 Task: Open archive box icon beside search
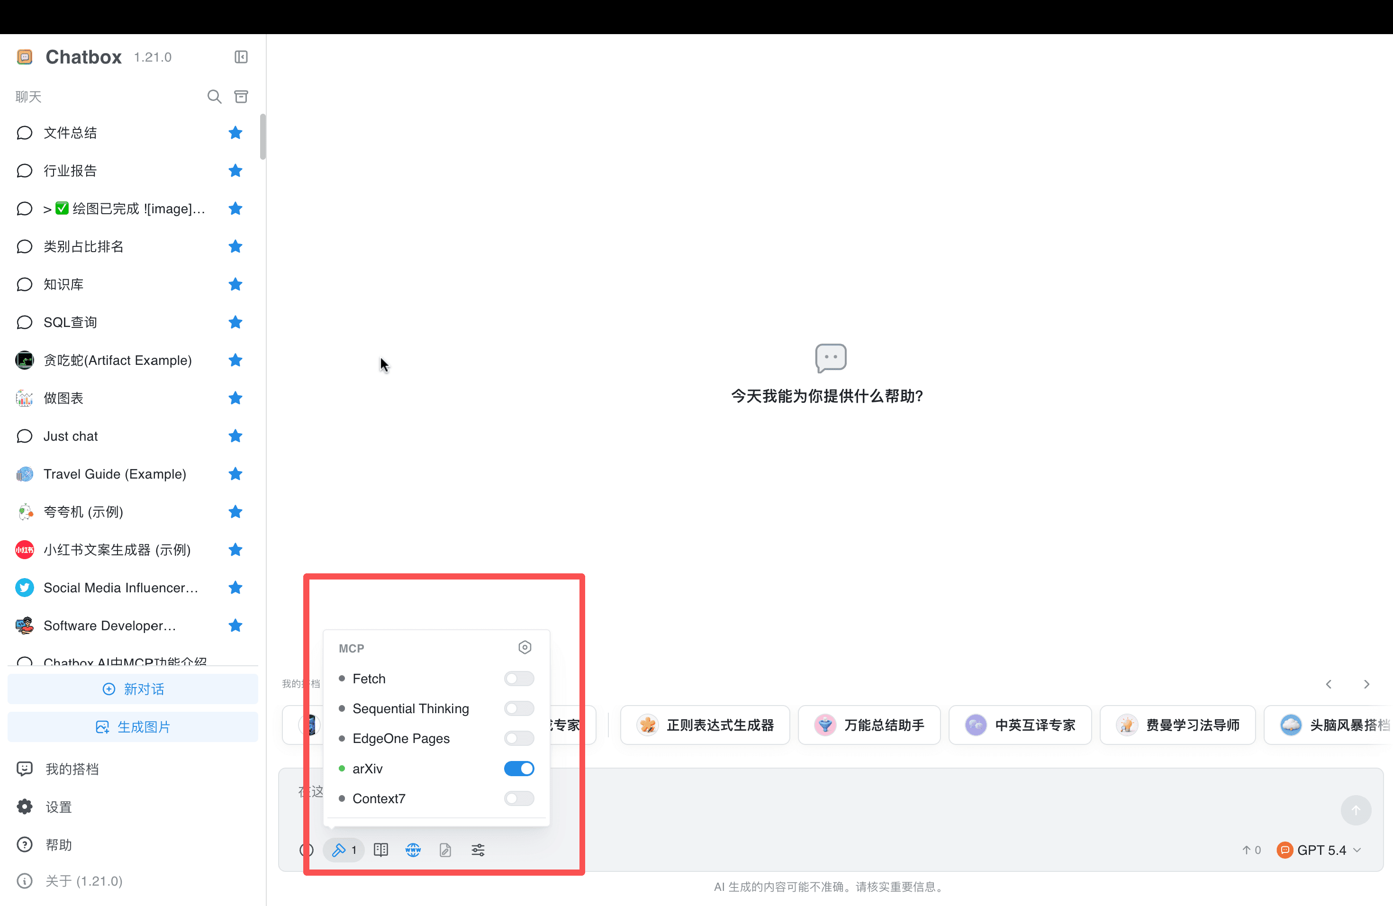click(241, 97)
